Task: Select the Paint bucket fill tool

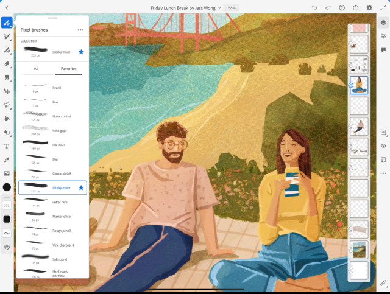Action: [7, 119]
